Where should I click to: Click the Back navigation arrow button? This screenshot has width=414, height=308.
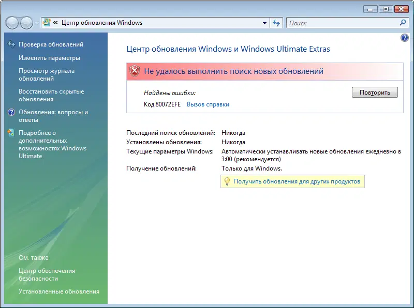click(12, 23)
